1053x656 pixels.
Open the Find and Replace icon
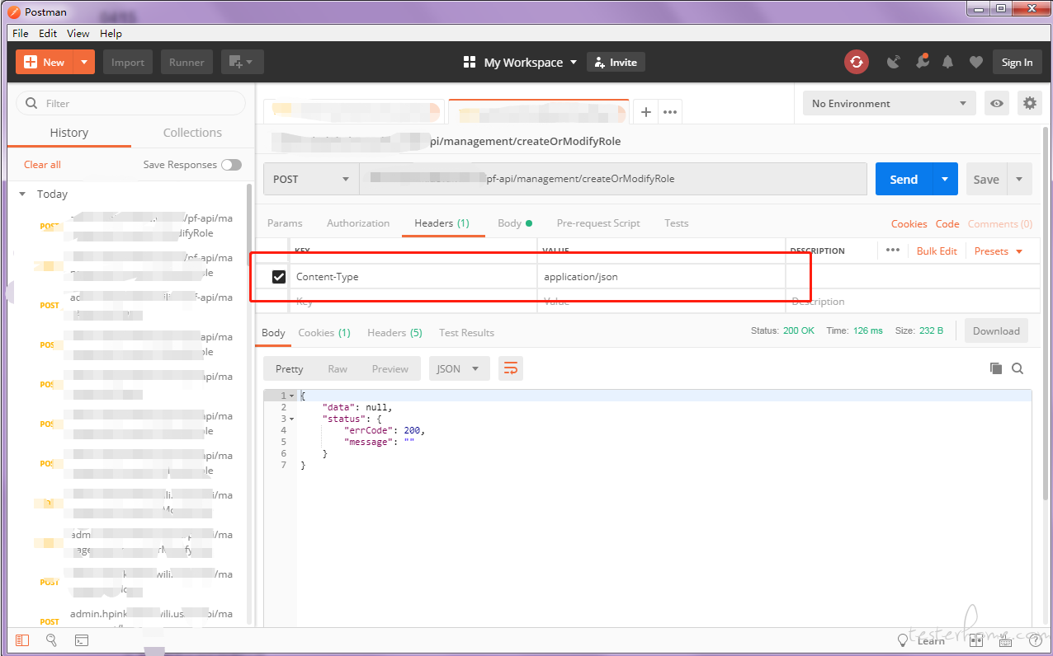pyautogui.click(x=51, y=640)
